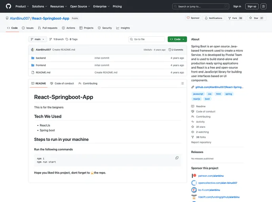Open the boot topic tag
The width and height of the screenshot is (272, 202).
[x=207, y=99]
